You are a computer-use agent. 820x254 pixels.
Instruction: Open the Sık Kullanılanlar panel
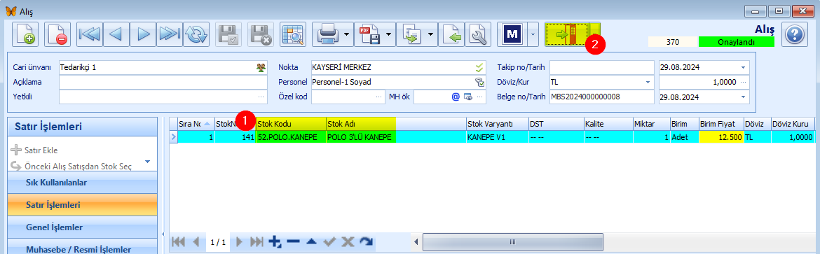tap(82, 183)
